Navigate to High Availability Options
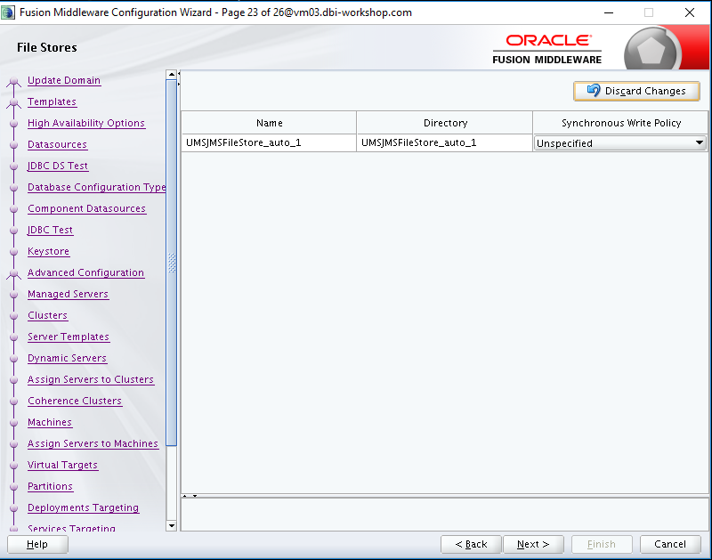The width and height of the screenshot is (712, 560). (86, 123)
